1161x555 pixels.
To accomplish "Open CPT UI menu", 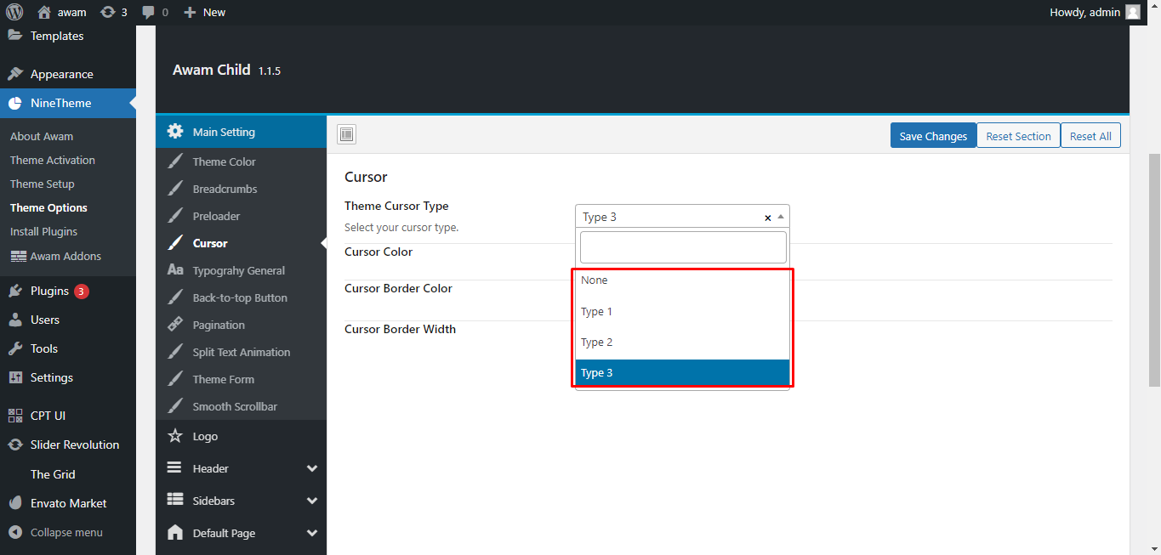I will click(x=48, y=416).
